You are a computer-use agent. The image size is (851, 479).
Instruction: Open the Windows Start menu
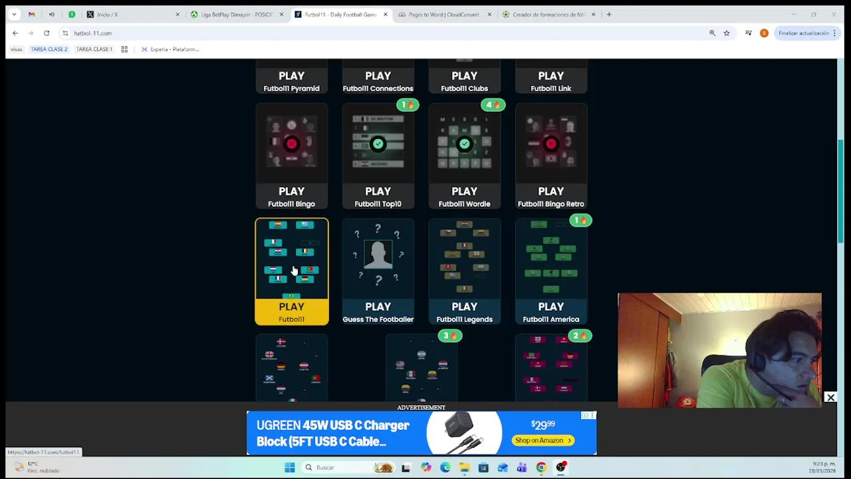pos(289,468)
